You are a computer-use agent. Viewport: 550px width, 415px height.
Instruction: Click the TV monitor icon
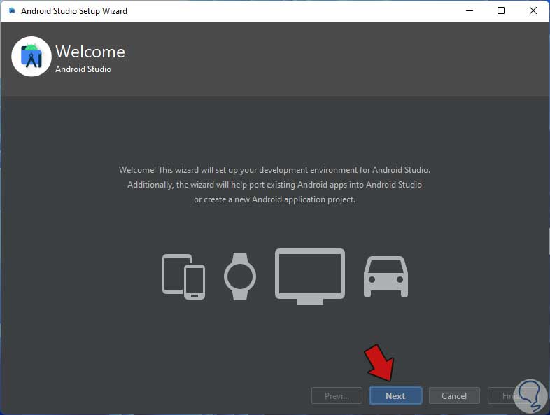pos(310,276)
